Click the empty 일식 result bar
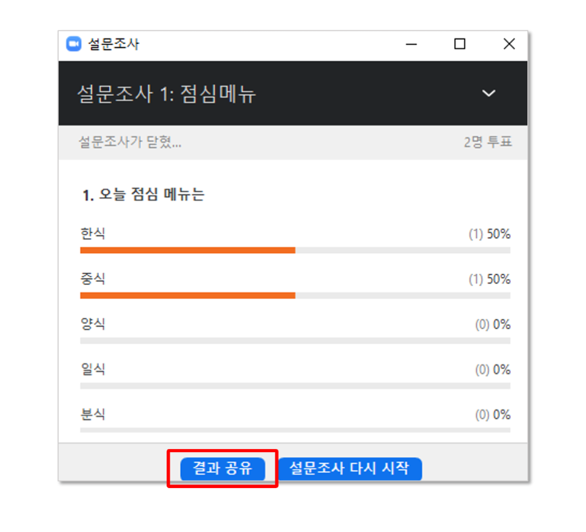 pyautogui.click(x=295, y=386)
